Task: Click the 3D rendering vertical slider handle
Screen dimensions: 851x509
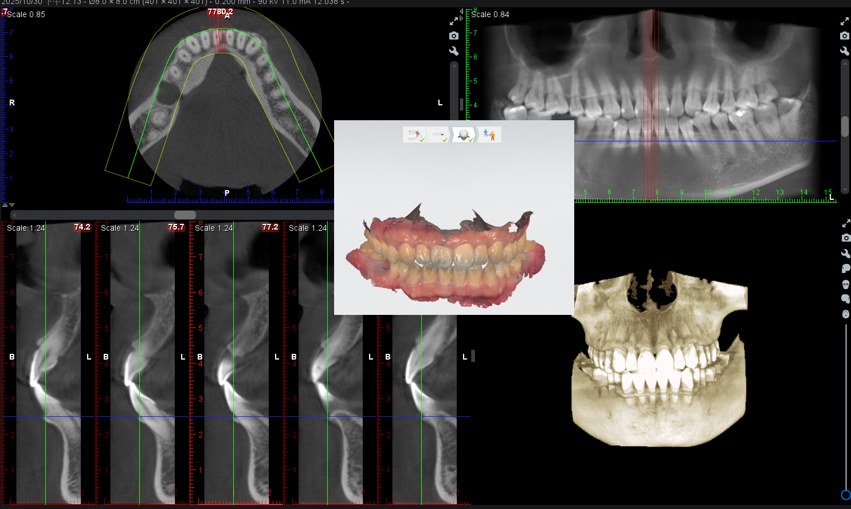Action: pyautogui.click(x=846, y=495)
